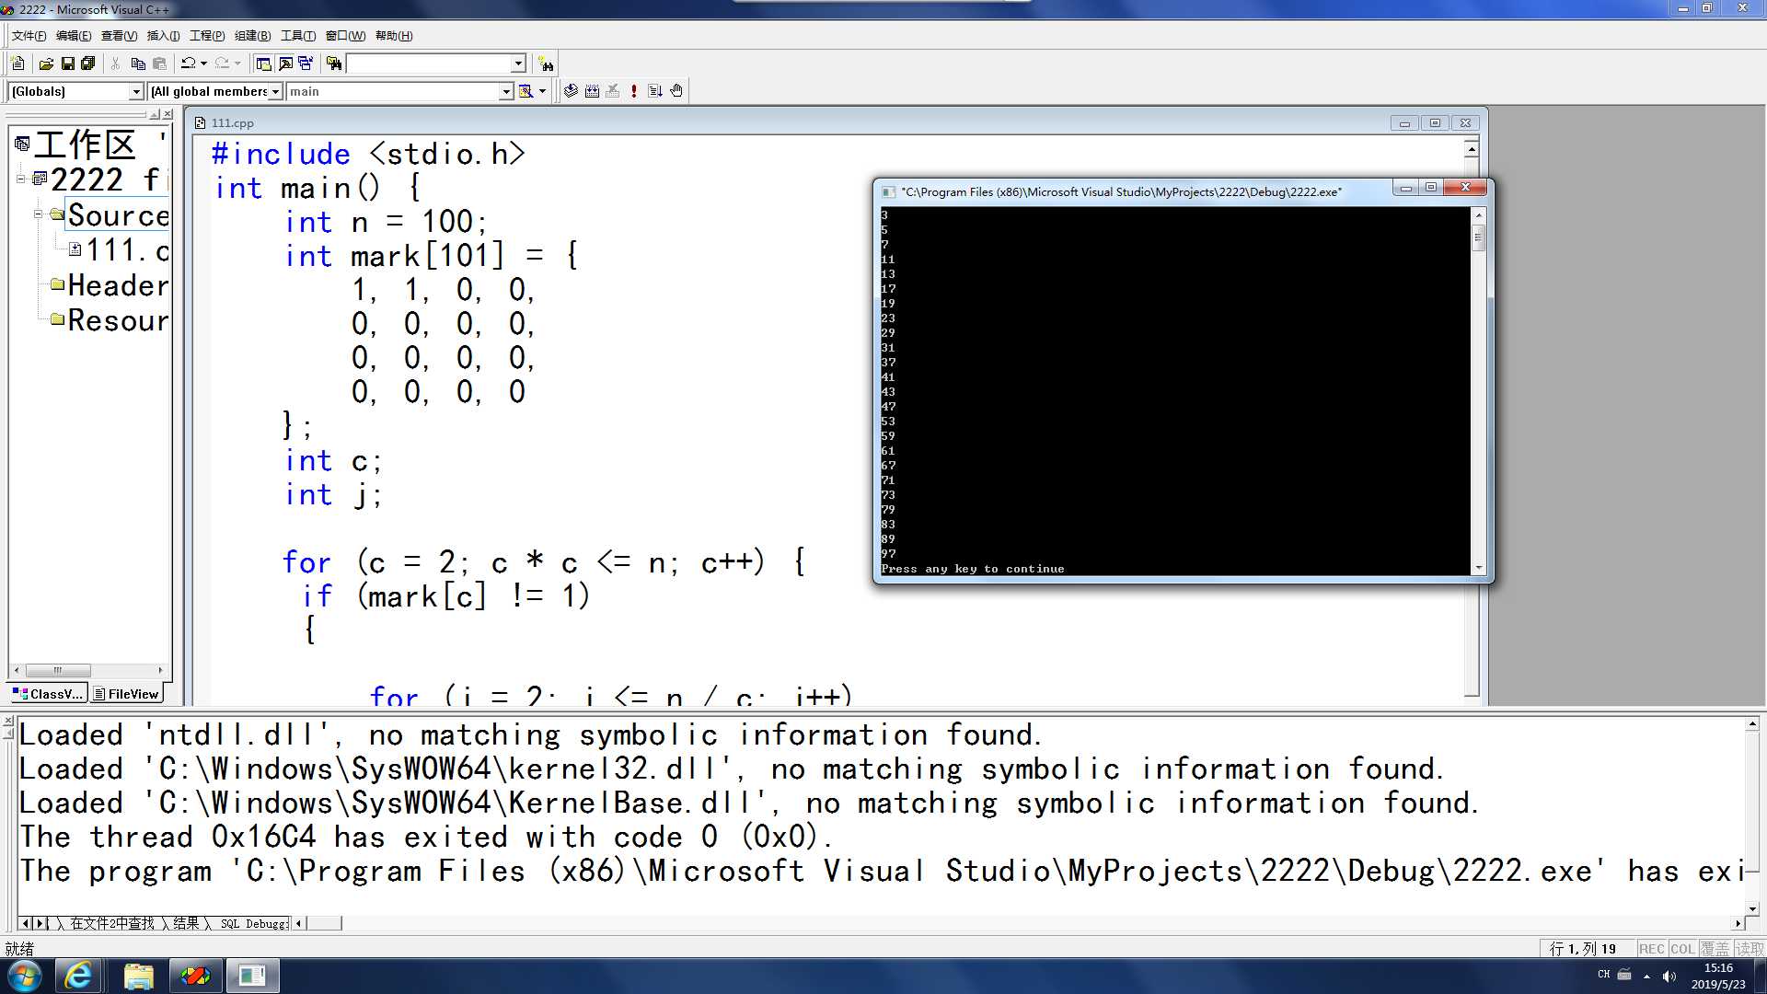Select the main function dropdown

398,91
